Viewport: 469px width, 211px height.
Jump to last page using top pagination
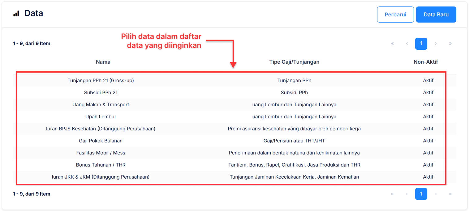[450, 44]
